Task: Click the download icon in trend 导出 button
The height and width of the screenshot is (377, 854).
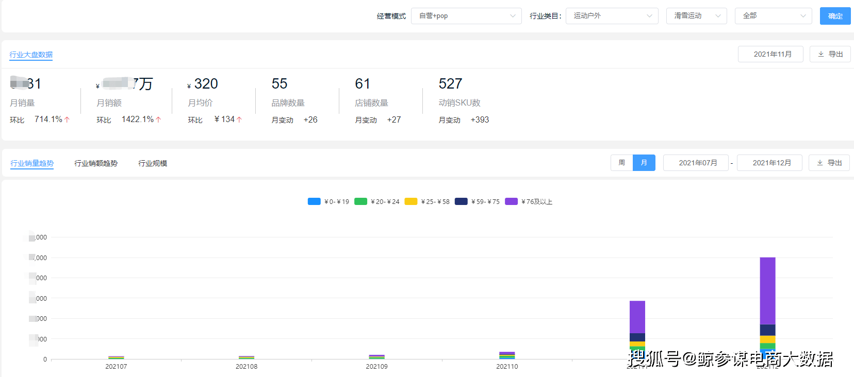Action: (820, 163)
